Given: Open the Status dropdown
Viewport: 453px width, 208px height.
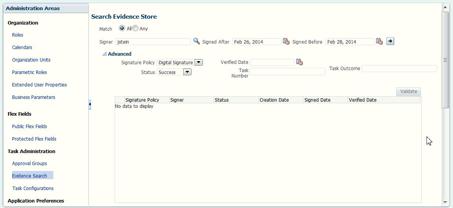Looking at the screenshot, I should click(188, 72).
